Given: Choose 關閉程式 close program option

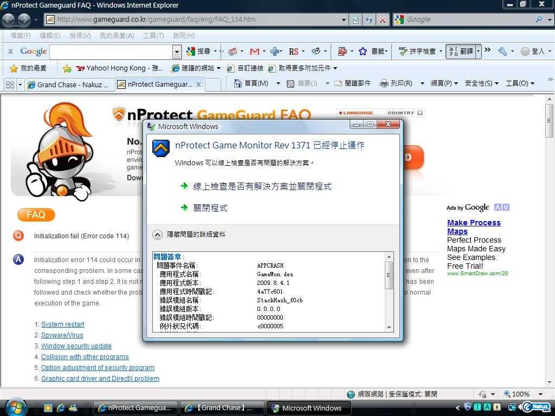Looking at the screenshot, I should pyautogui.click(x=210, y=208).
